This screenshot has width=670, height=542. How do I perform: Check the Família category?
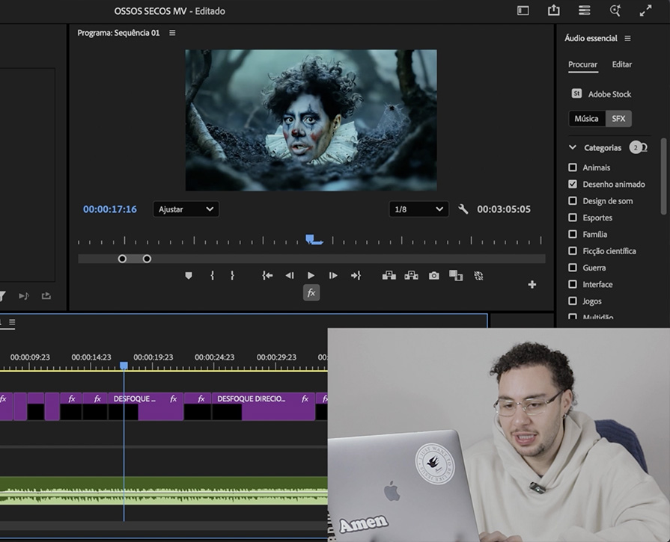point(573,234)
